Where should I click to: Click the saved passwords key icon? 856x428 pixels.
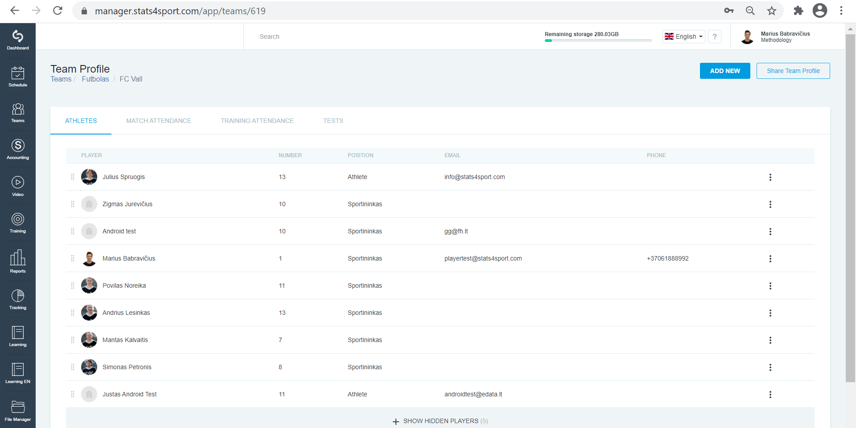pos(729,11)
